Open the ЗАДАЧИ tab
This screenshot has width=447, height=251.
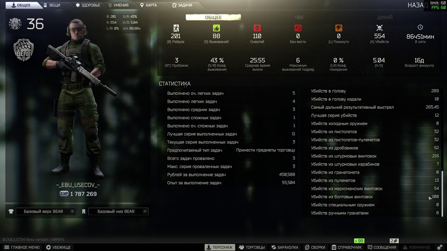coord(182,5)
